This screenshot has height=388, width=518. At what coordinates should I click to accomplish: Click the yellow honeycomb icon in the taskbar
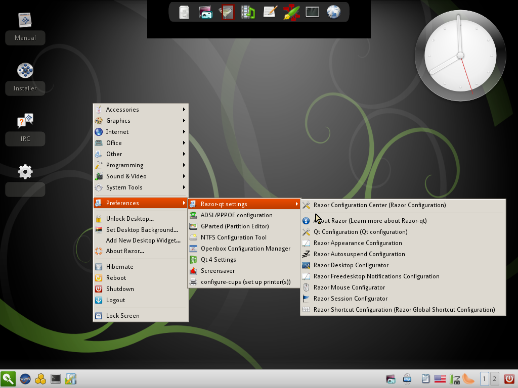click(x=40, y=379)
